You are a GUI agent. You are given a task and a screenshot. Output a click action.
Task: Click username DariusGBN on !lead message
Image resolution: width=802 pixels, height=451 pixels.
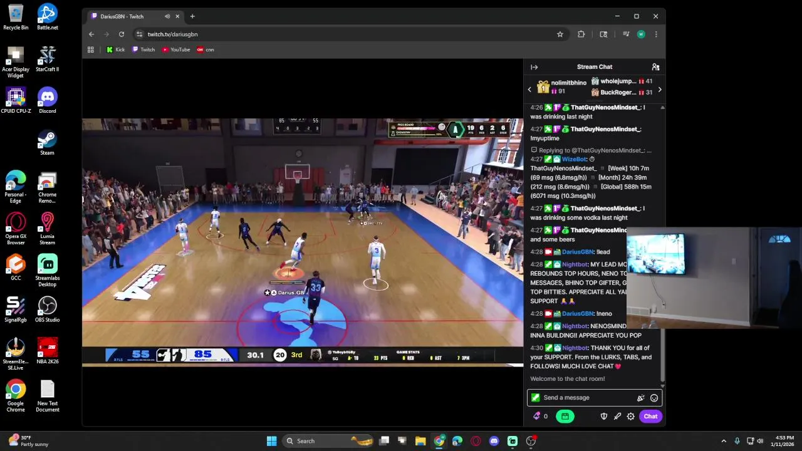(x=577, y=252)
